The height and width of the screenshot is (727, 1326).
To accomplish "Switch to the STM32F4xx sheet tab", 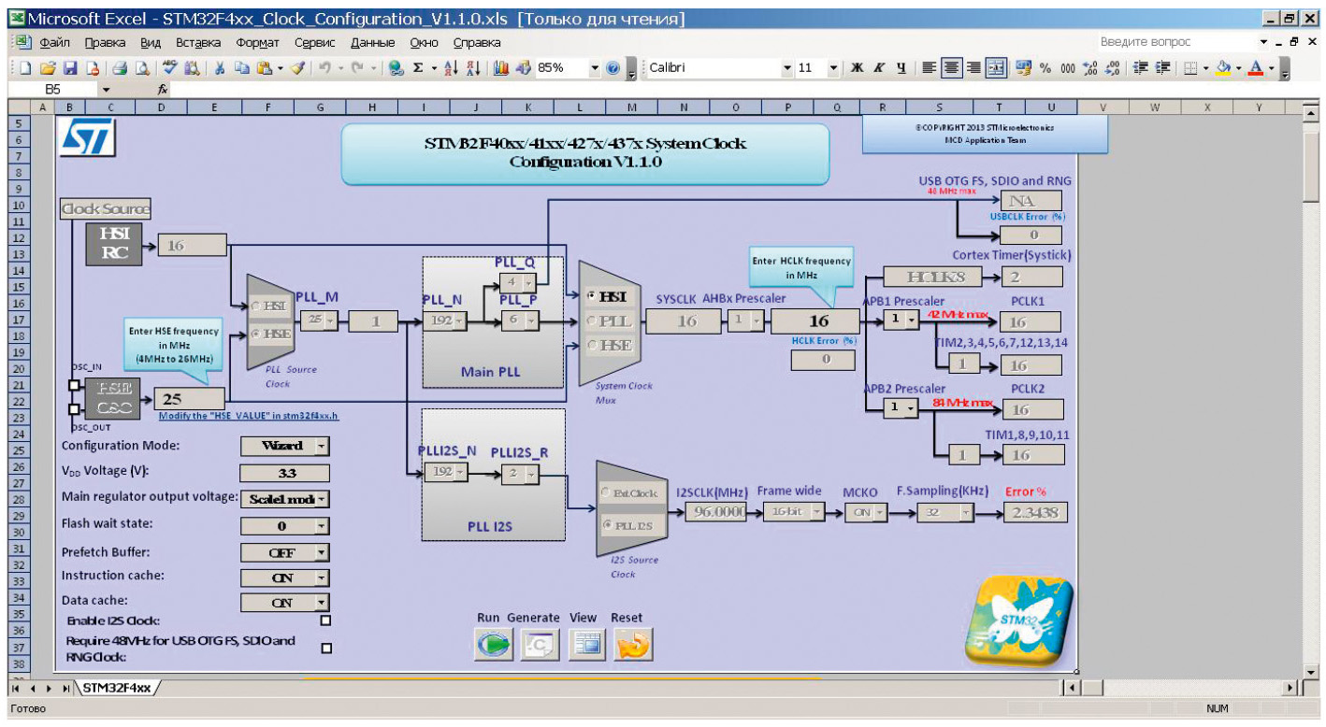I will point(116,688).
